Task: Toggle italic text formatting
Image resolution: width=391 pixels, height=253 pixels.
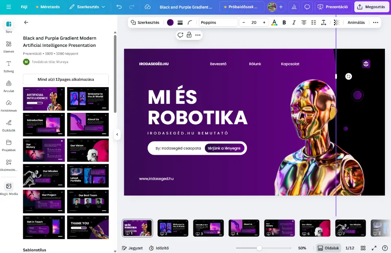Action: [294, 22]
